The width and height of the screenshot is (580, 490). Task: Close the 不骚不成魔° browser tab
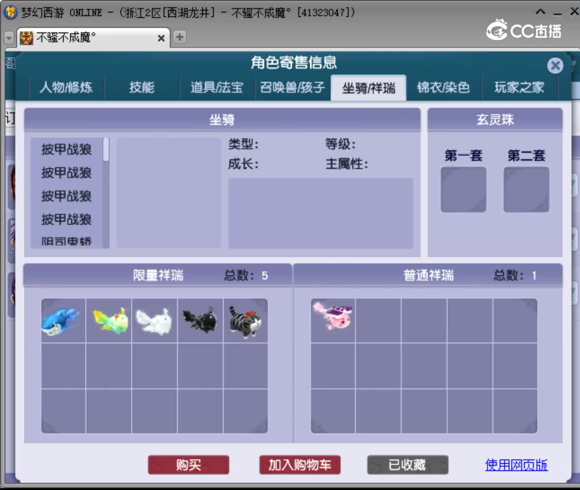[161, 38]
